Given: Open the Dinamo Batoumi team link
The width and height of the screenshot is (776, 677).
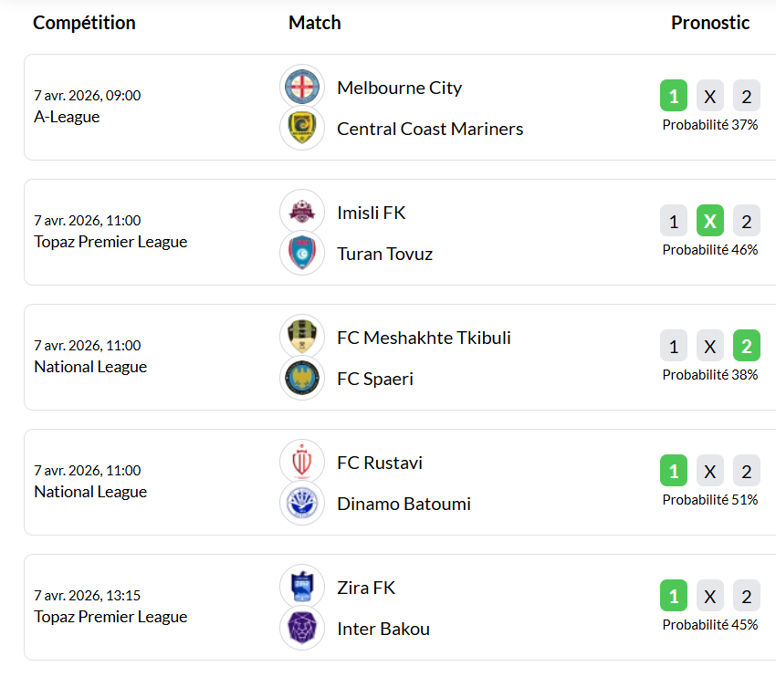Looking at the screenshot, I should point(404,504).
